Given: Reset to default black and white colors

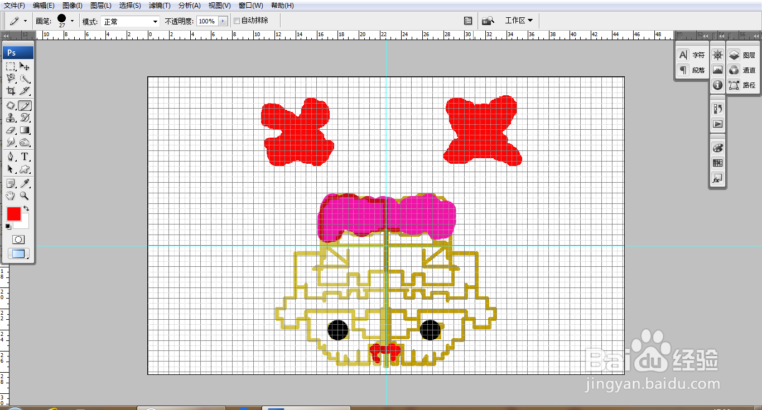Looking at the screenshot, I should pyautogui.click(x=8, y=226).
